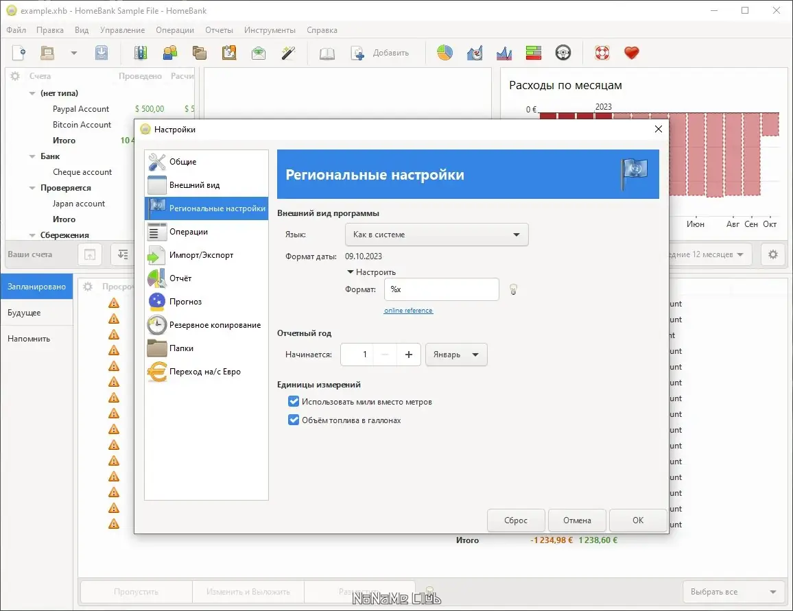Select Региональные настройки settings page
The width and height of the screenshot is (793, 611).
point(206,208)
